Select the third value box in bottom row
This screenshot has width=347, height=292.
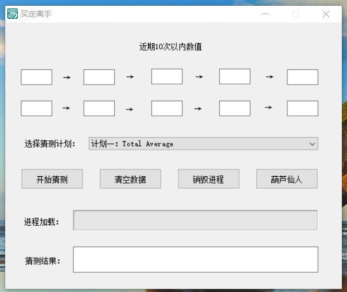click(167, 108)
